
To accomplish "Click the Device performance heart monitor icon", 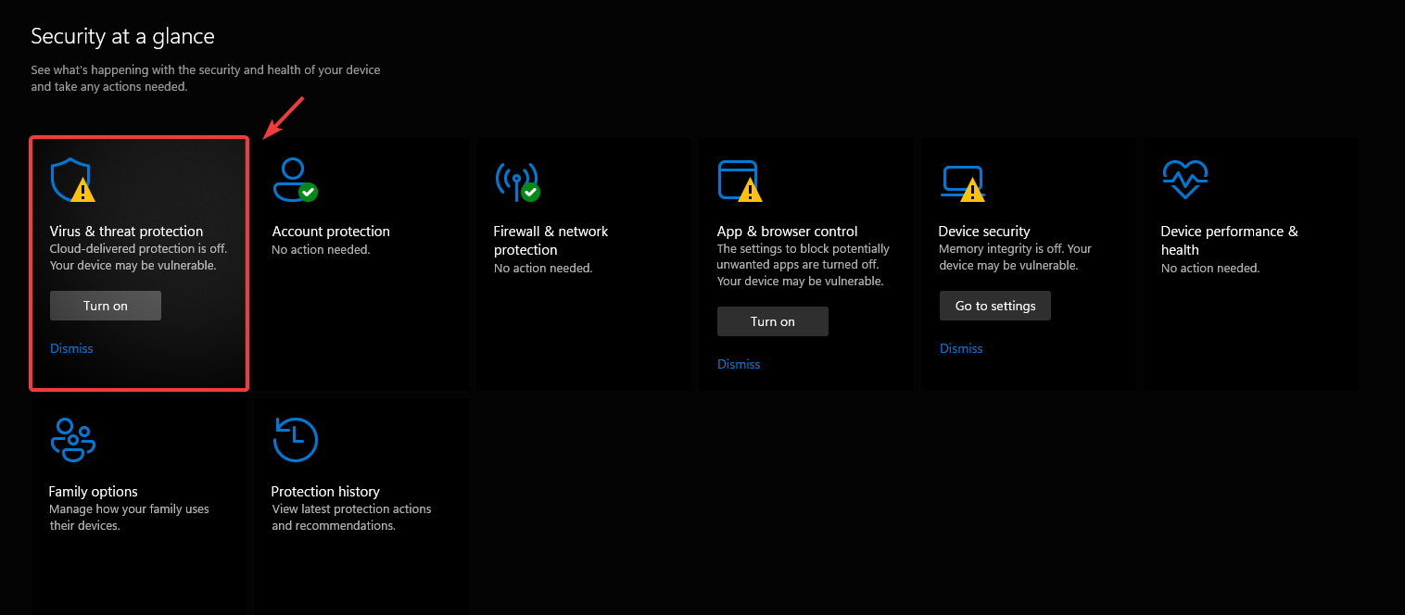I will click(x=1184, y=179).
